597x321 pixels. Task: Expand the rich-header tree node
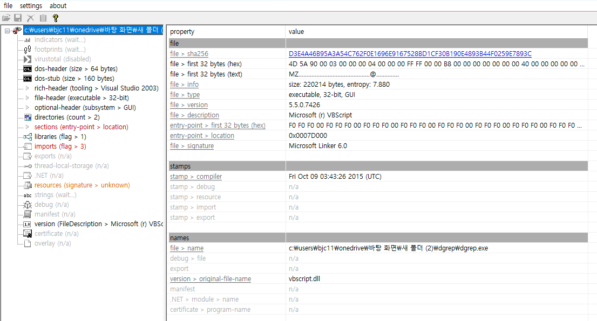(x=28, y=88)
